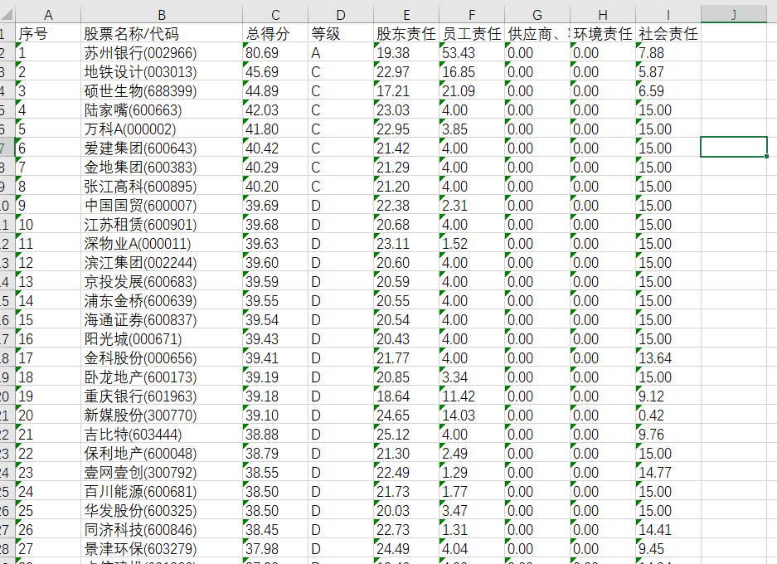Viewport: 777px width, 564px height.
Task: Select column J header
Action: (x=734, y=15)
